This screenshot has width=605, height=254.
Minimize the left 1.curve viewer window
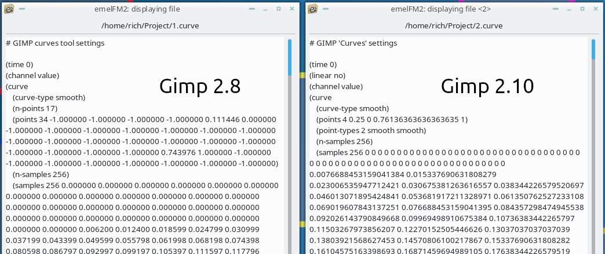[265, 10]
